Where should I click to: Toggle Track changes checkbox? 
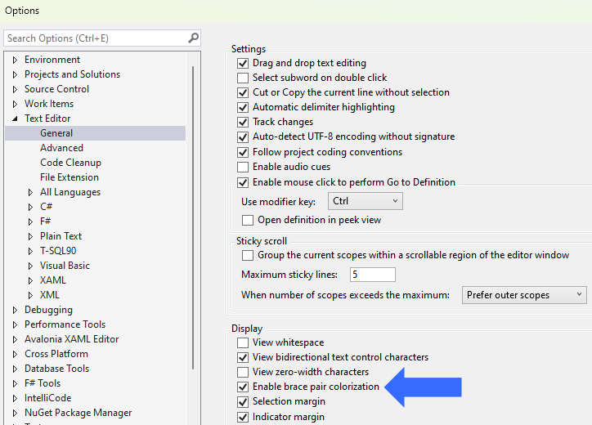(x=243, y=123)
